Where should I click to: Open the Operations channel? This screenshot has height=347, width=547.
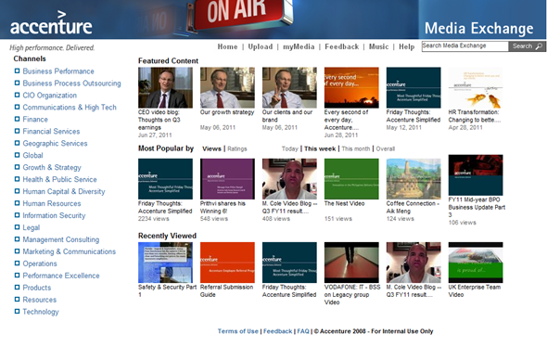(x=40, y=263)
